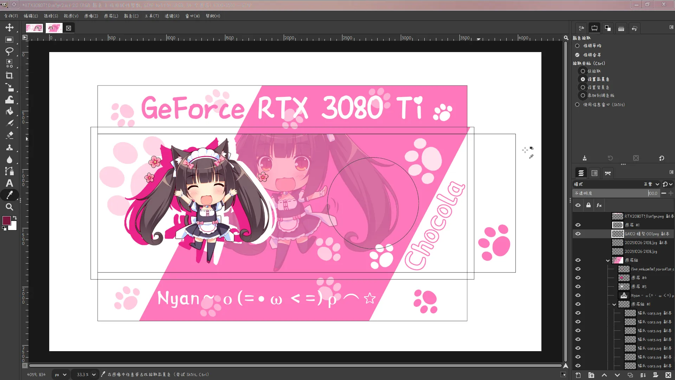Open the 颜色(C) colors menu
Image resolution: width=675 pixels, height=380 pixels.
pyautogui.click(x=131, y=16)
